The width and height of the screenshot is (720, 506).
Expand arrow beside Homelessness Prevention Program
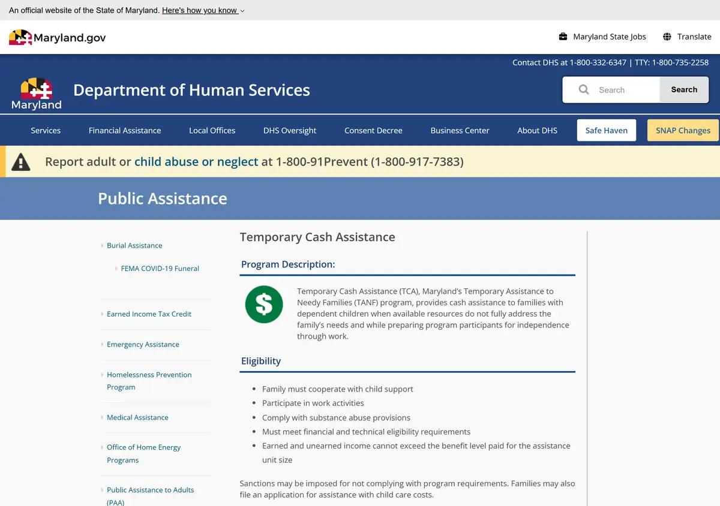[102, 375]
